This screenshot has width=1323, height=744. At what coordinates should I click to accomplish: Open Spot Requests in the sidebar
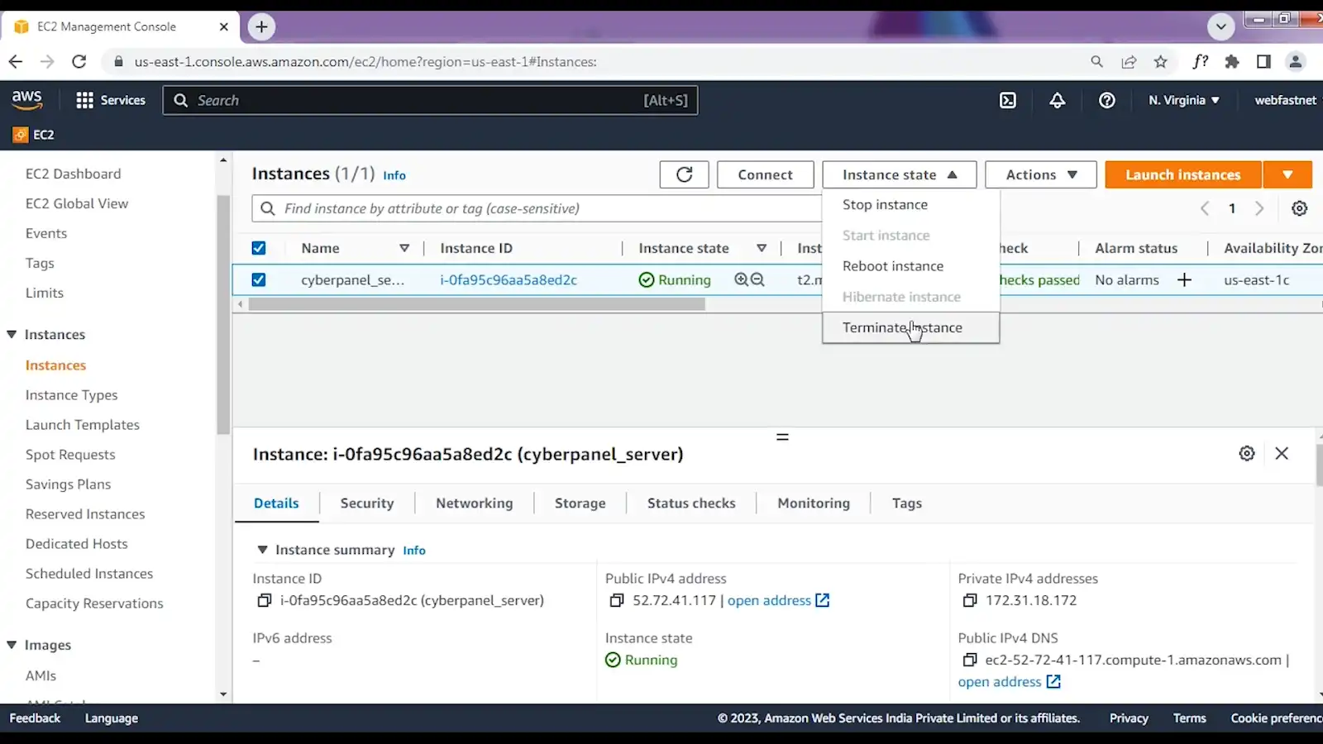(70, 455)
